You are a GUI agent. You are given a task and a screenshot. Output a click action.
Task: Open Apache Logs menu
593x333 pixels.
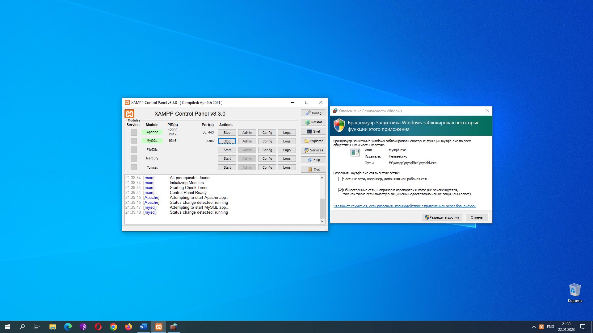pyautogui.click(x=287, y=133)
